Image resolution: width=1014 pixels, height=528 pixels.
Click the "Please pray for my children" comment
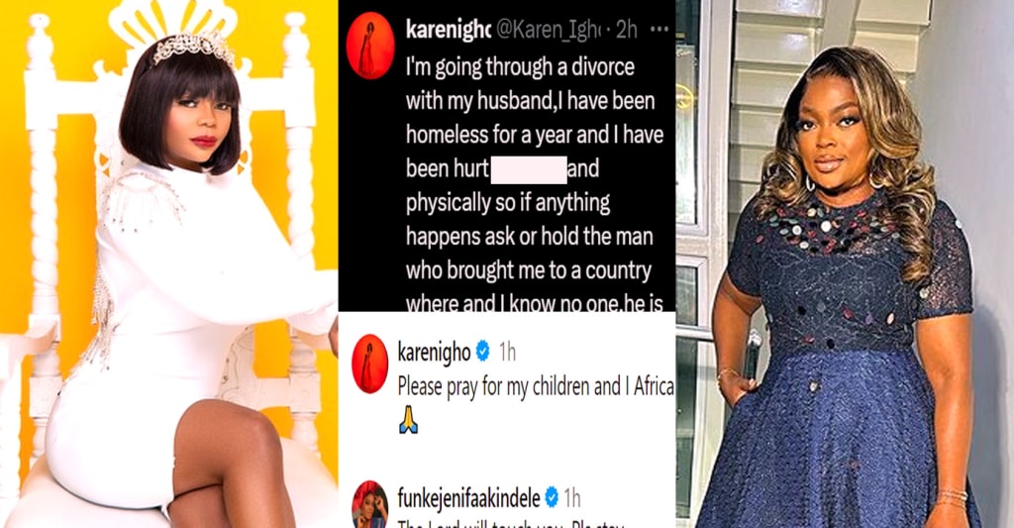pos(536,386)
